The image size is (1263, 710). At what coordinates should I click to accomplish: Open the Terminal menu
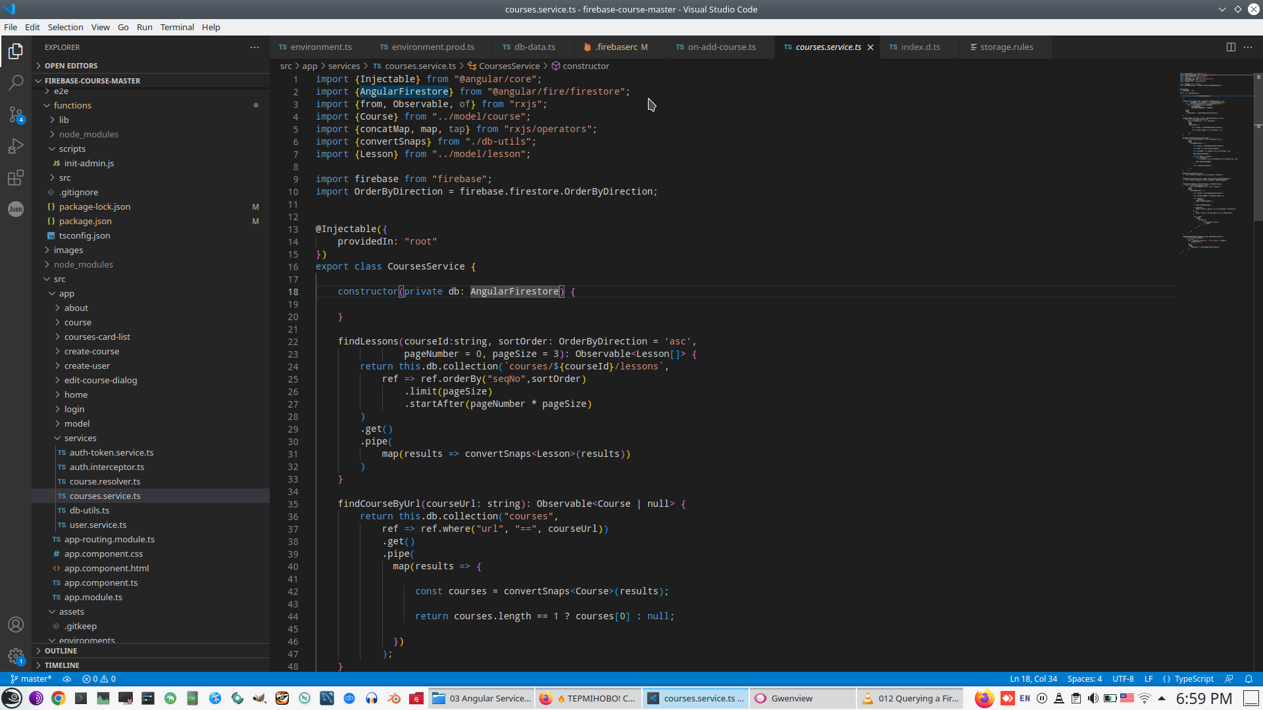(177, 27)
